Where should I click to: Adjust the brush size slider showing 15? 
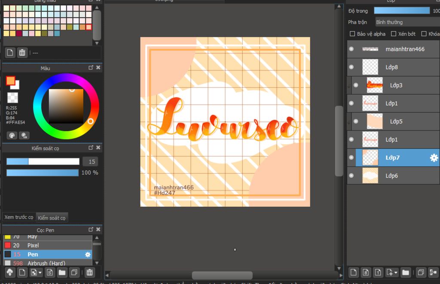(43, 161)
